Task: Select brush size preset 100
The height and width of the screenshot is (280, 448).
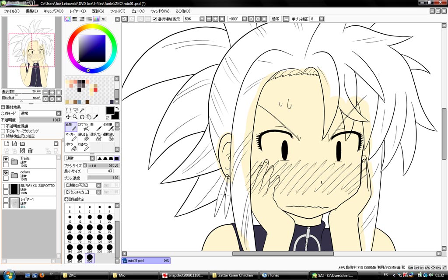Action: click(x=99, y=238)
